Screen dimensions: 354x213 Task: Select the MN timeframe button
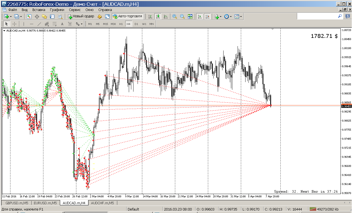point(152,24)
